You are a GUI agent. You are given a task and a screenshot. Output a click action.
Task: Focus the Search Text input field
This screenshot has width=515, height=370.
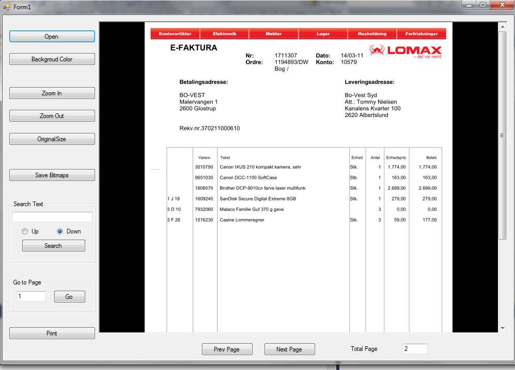[x=52, y=217]
